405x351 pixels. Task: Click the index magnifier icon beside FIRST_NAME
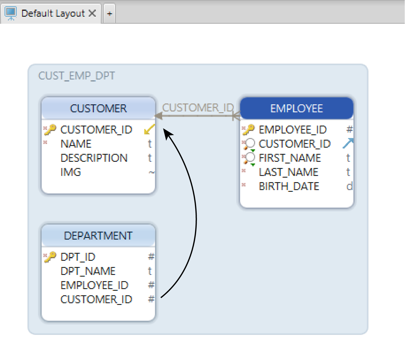pyautogui.click(x=249, y=158)
